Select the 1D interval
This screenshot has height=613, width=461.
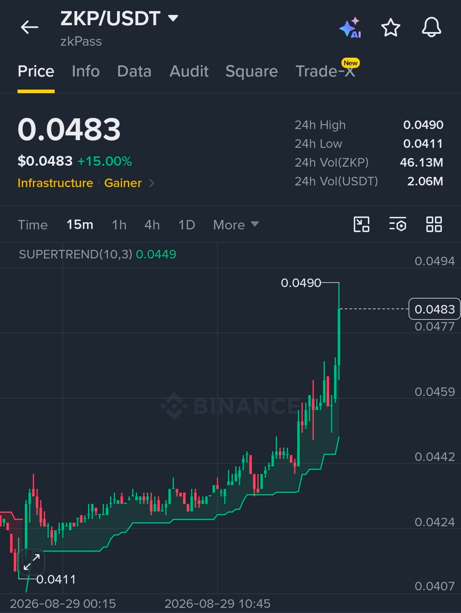click(187, 225)
